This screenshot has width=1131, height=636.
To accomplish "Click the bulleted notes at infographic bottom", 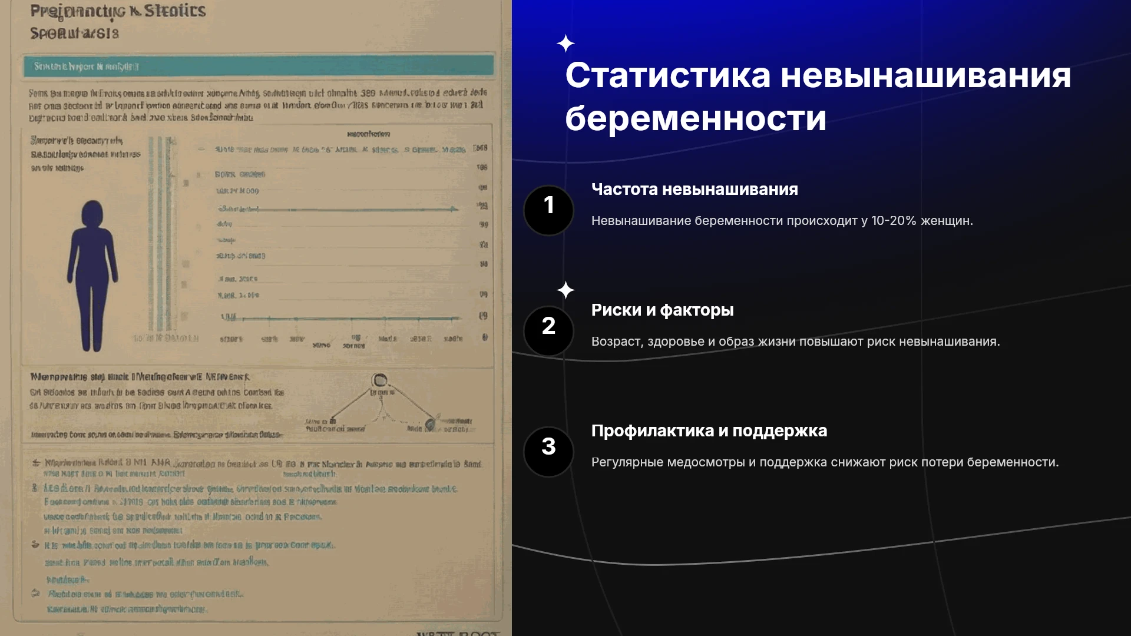I will tap(258, 536).
